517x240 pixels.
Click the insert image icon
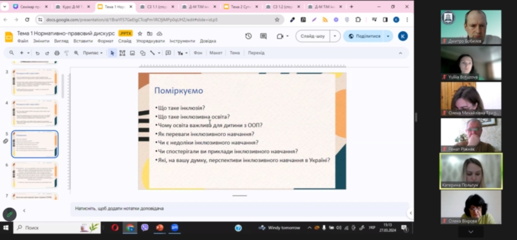coord(132,53)
